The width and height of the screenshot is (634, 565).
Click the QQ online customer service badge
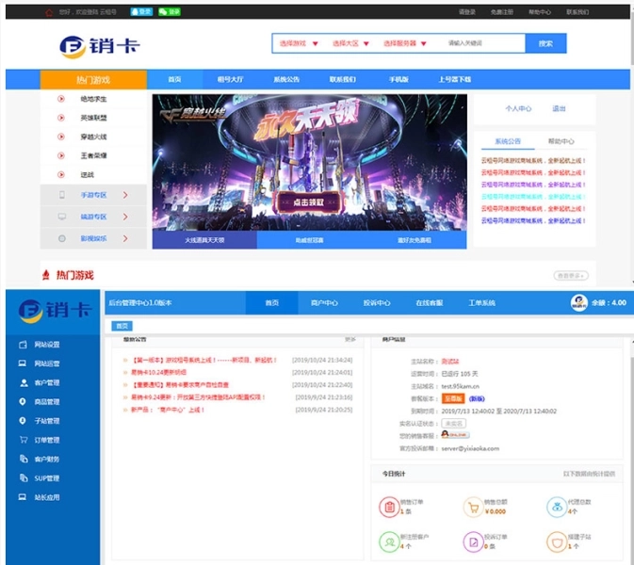(455, 435)
